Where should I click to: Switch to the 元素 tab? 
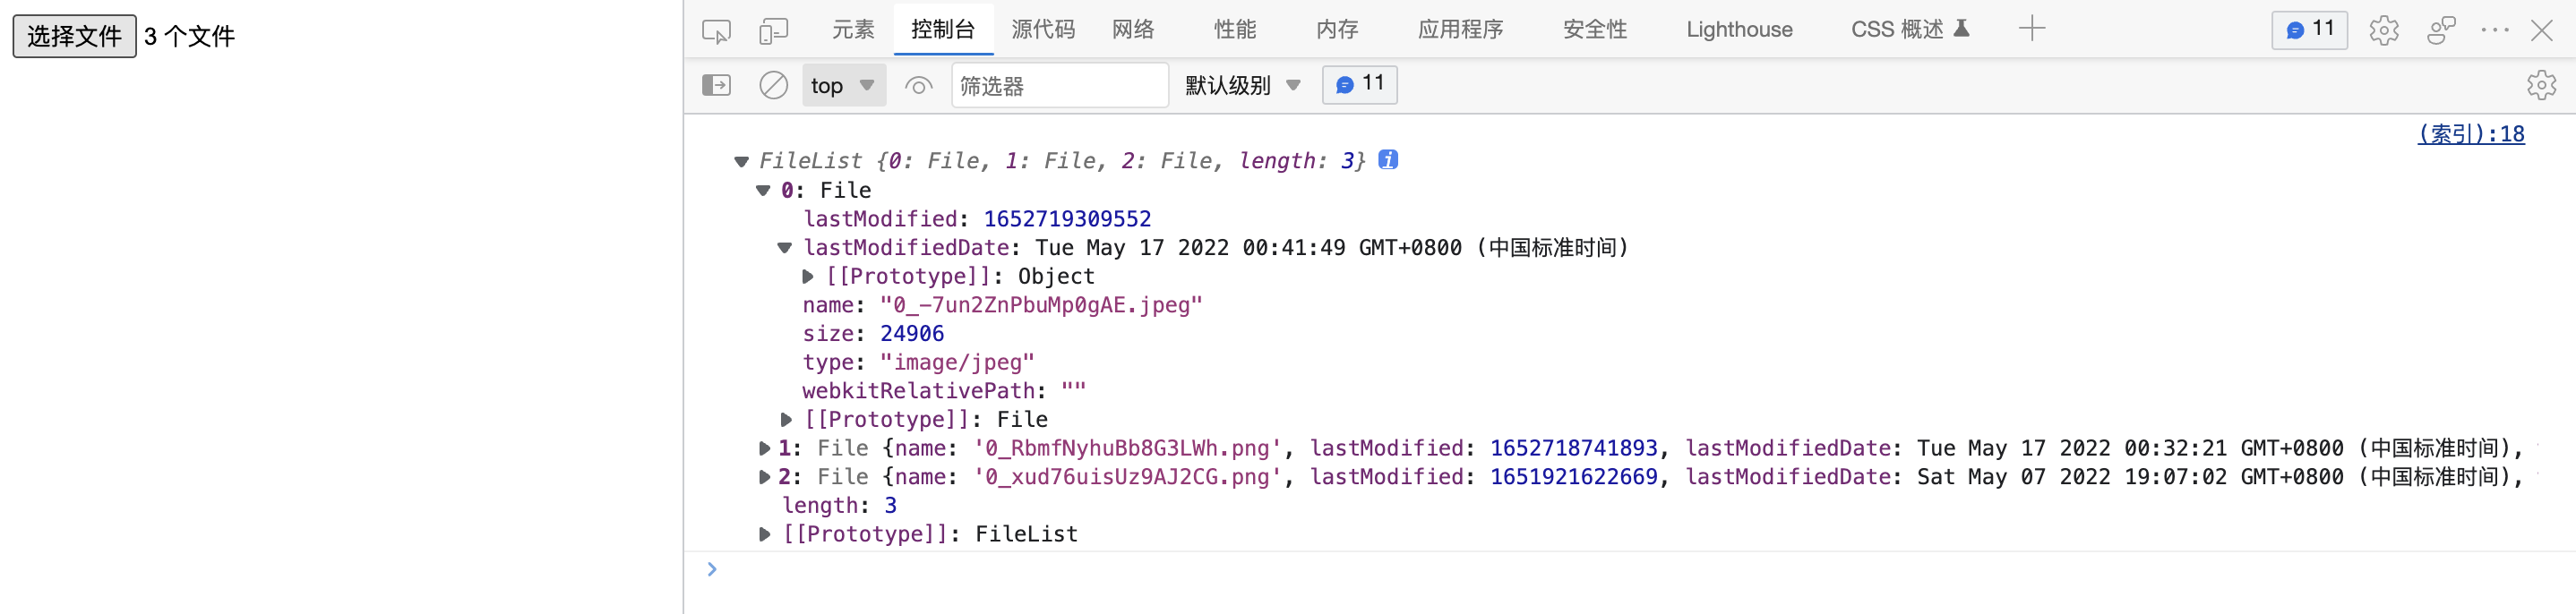click(x=853, y=29)
